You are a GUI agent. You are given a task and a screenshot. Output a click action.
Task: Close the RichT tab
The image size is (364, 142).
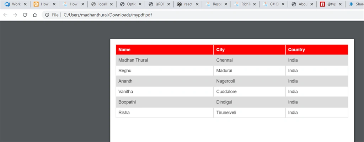tap(255, 4)
